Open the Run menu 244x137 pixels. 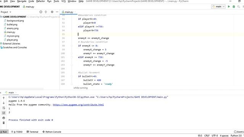(49, 1)
